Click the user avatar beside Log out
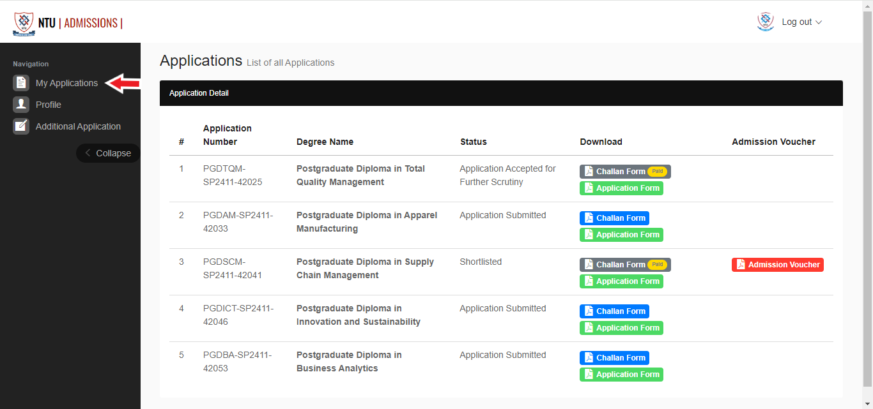 point(765,22)
